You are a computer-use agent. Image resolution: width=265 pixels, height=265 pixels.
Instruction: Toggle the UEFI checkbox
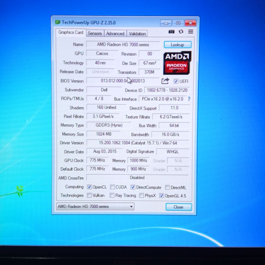pyautogui.click(x=176, y=81)
